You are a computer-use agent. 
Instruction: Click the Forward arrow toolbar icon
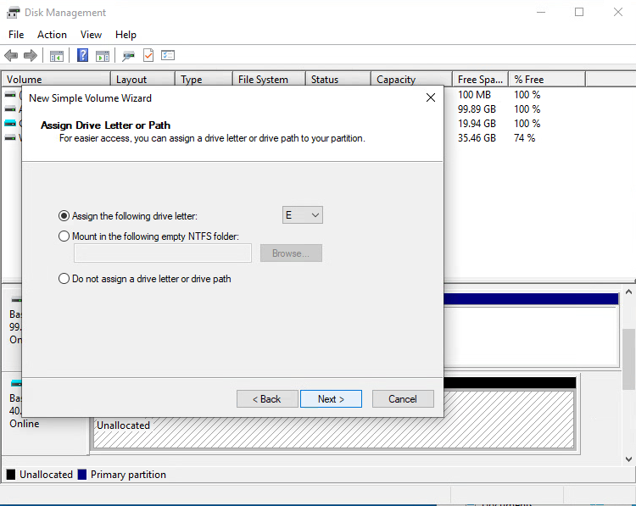point(31,55)
